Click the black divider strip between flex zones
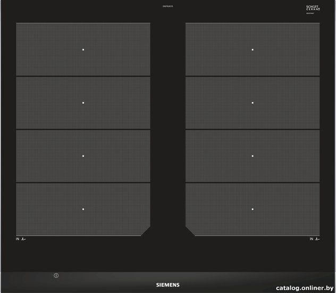The height and width of the screenshot is (293, 336). 168,129
